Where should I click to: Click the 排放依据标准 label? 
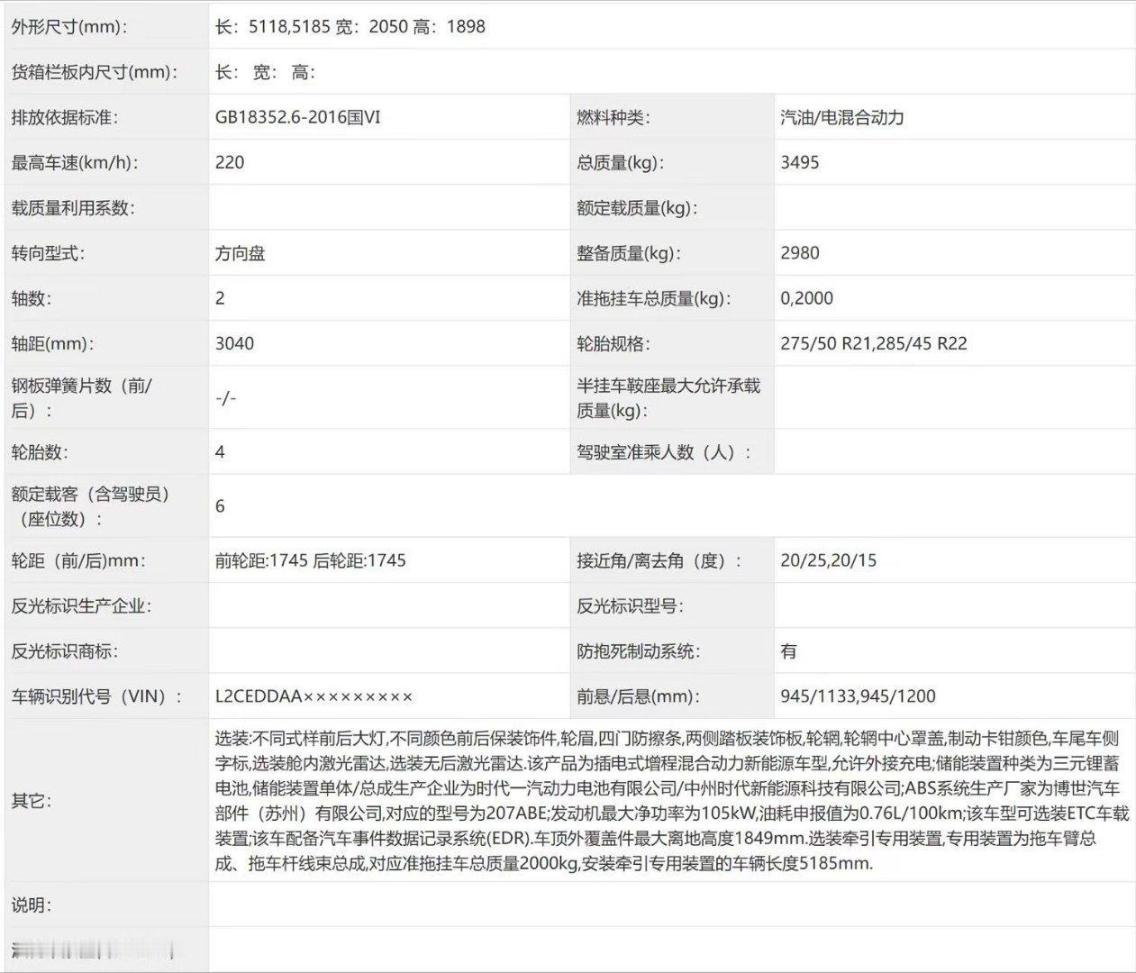(x=64, y=117)
